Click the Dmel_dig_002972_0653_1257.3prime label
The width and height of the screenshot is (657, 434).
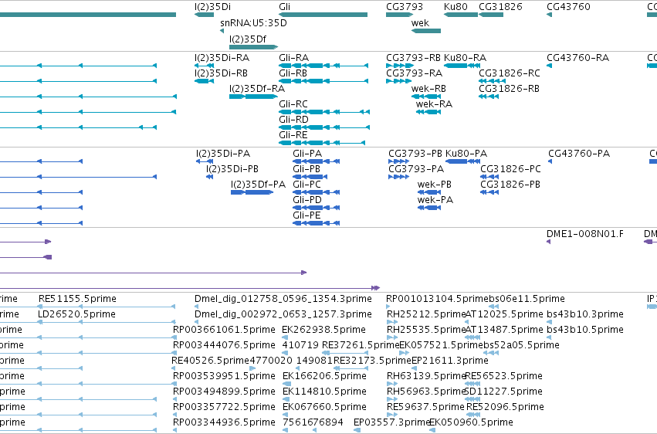point(283,314)
